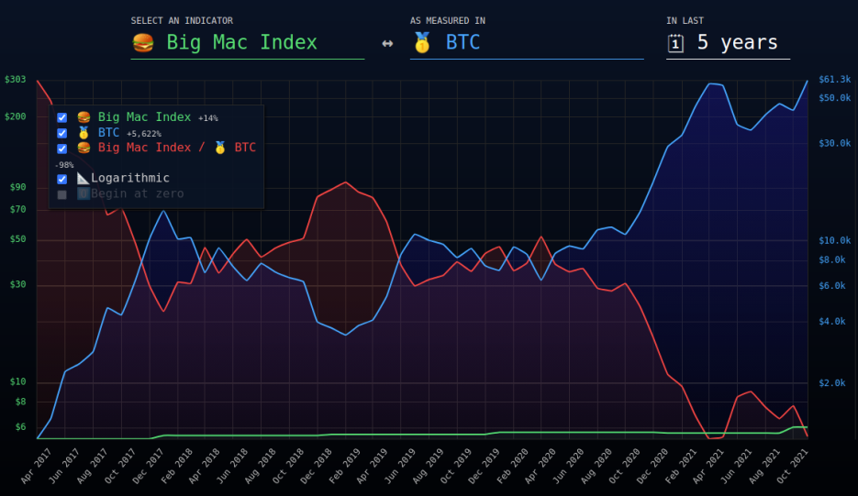Click BTC line peak near Dec 2017
Screen dimensions: 858x496
[163, 211]
